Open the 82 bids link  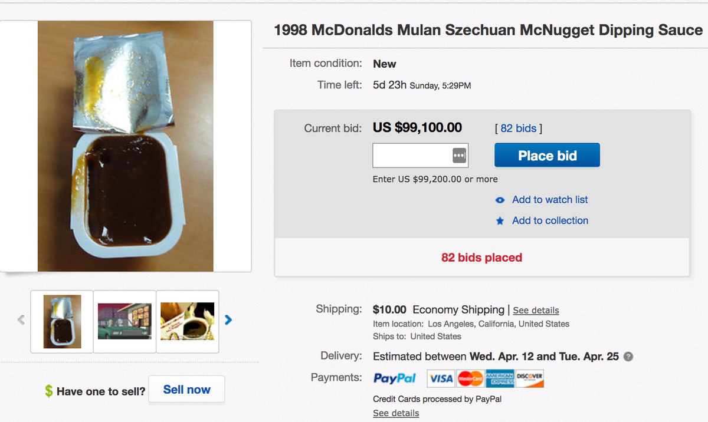(x=519, y=128)
